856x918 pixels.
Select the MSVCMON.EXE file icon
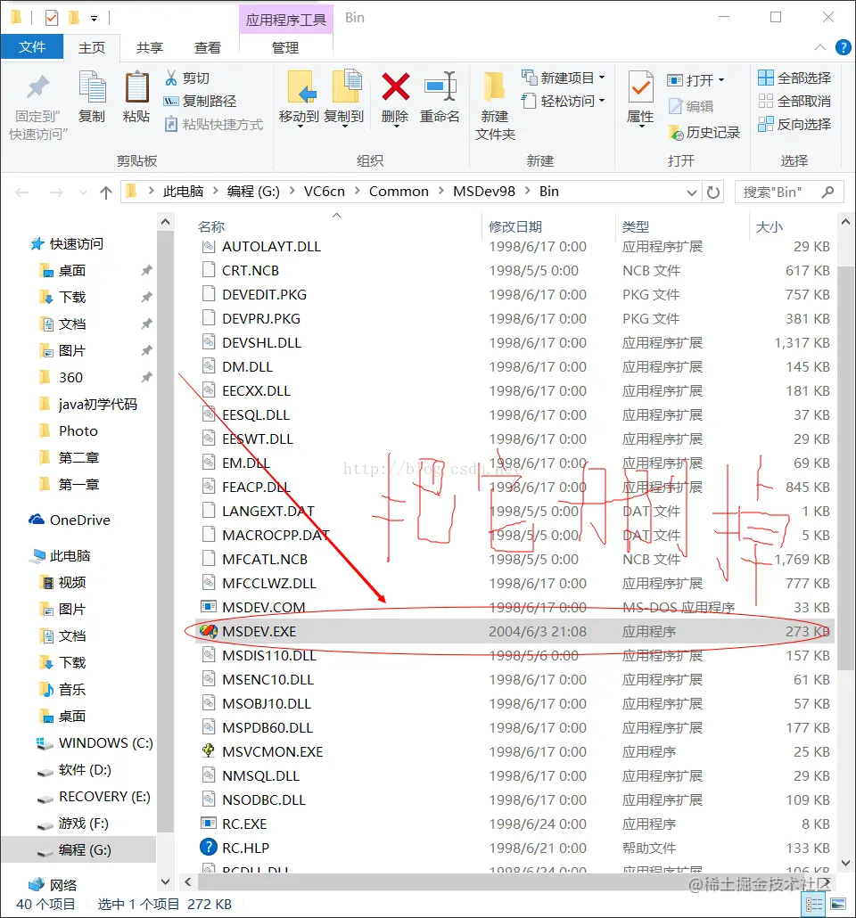point(208,751)
